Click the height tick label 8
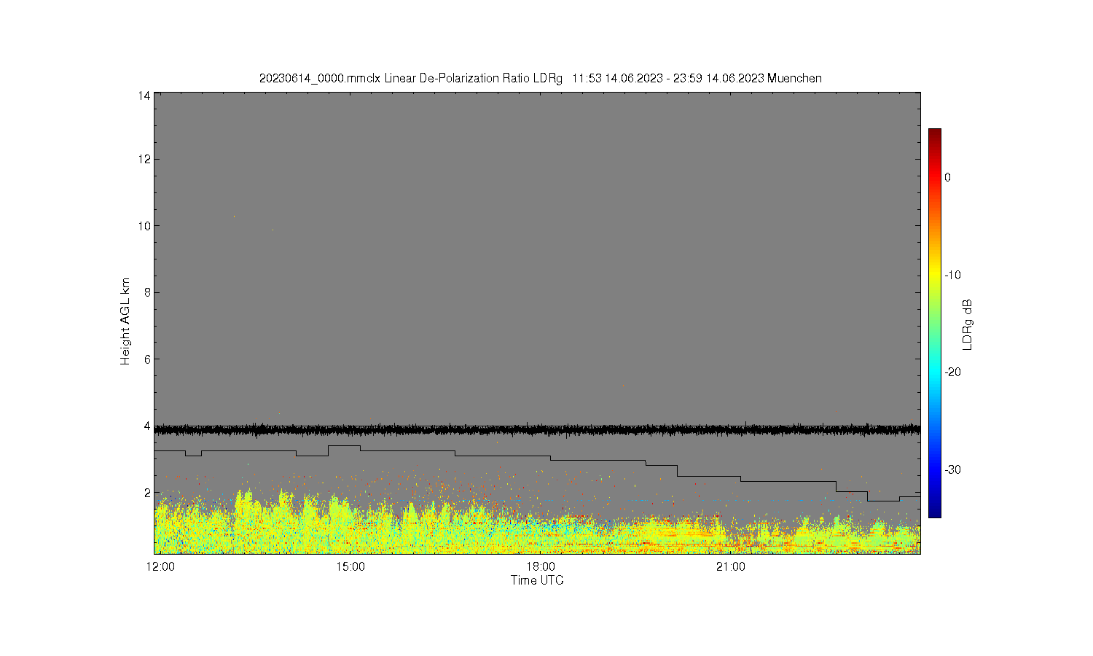 click(146, 292)
